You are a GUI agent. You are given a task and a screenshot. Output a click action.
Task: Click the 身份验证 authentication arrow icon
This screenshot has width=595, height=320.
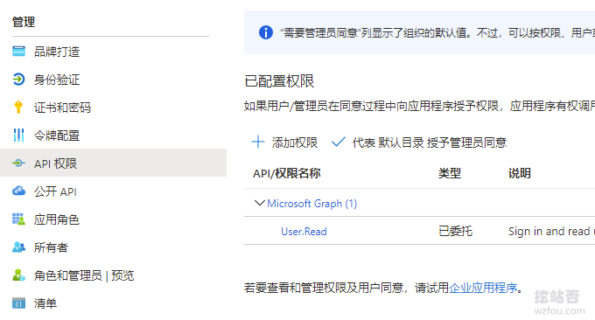pos(18,80)
